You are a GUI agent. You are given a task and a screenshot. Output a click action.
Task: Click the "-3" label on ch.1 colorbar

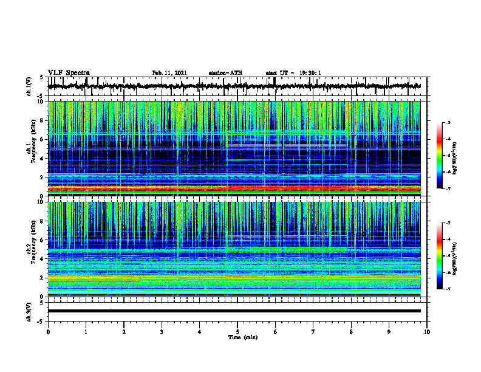click(x=448, y=122)
